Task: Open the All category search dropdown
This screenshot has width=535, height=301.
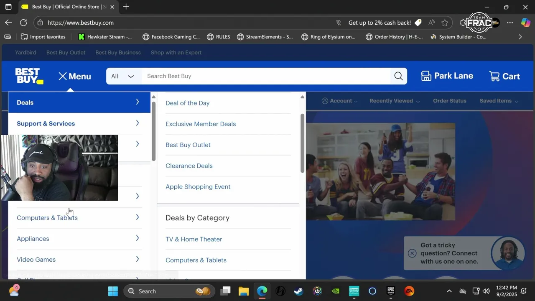Action: tap(124, 76)
